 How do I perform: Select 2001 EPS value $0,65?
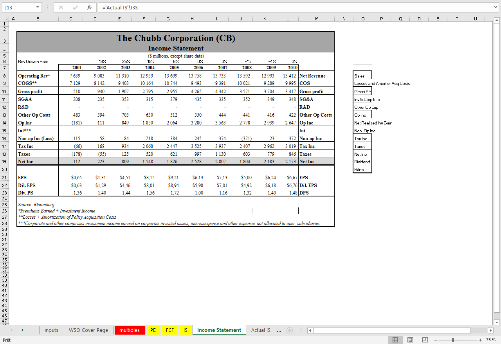(71, 177)
